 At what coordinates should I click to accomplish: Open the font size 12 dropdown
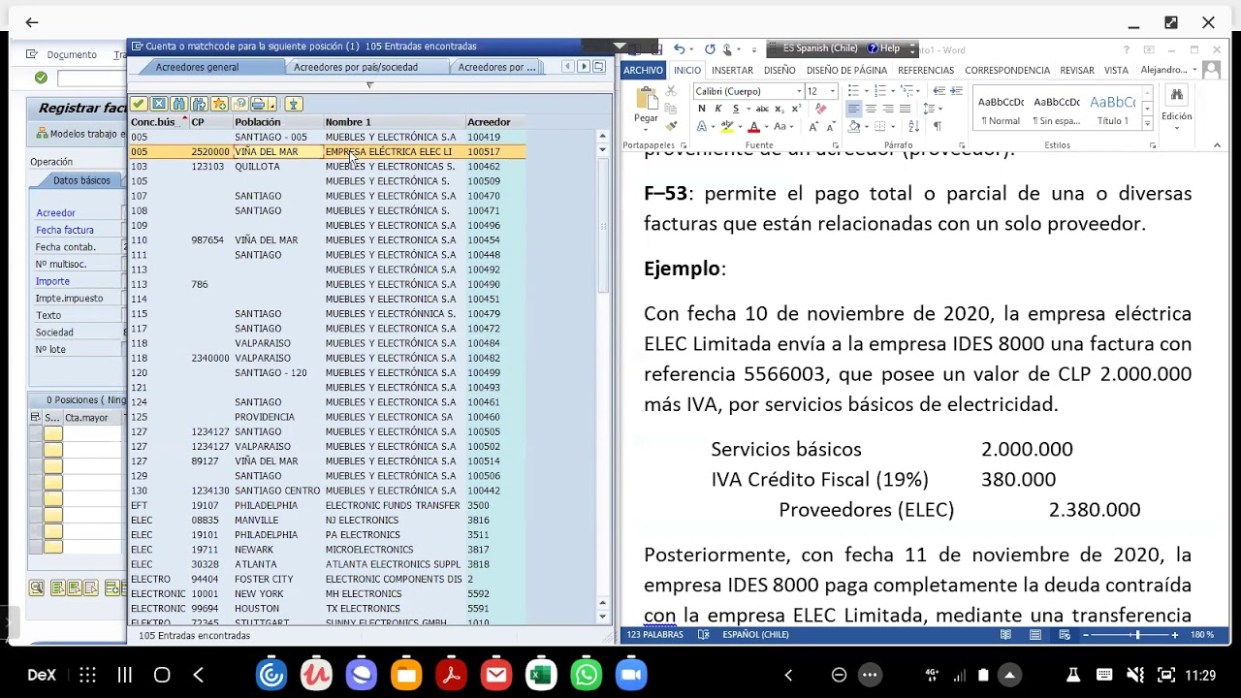pos(832,91)
